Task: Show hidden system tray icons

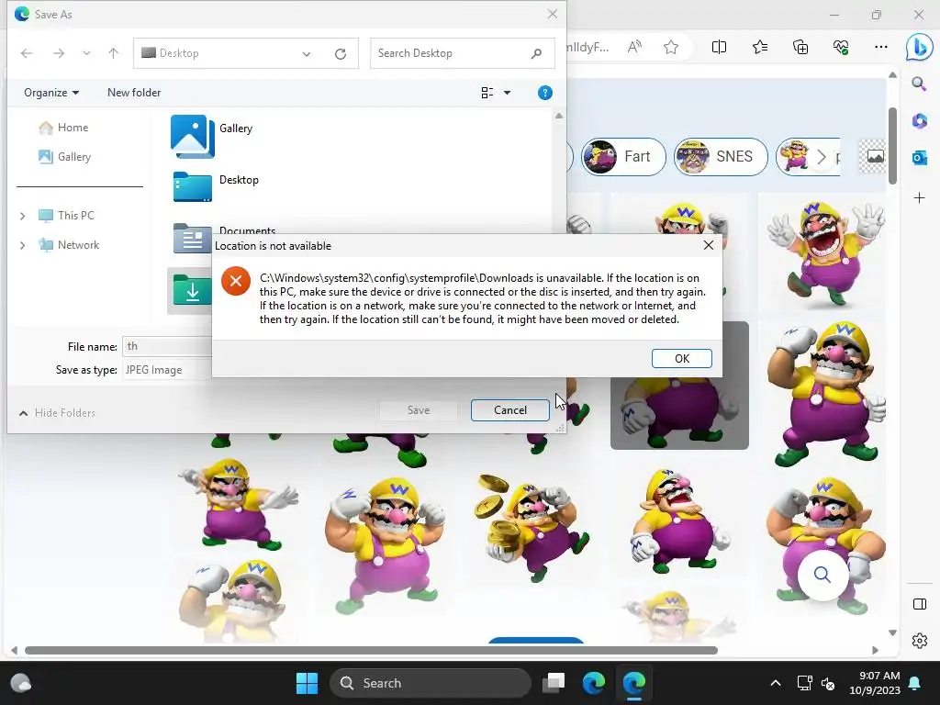Action: 775,683
